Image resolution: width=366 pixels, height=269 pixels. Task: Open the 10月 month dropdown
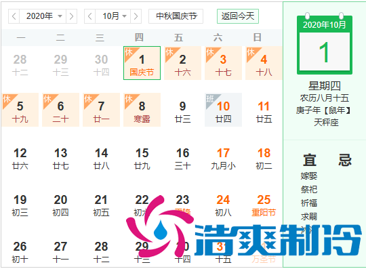pyautogui.click(x=113, y=16)
